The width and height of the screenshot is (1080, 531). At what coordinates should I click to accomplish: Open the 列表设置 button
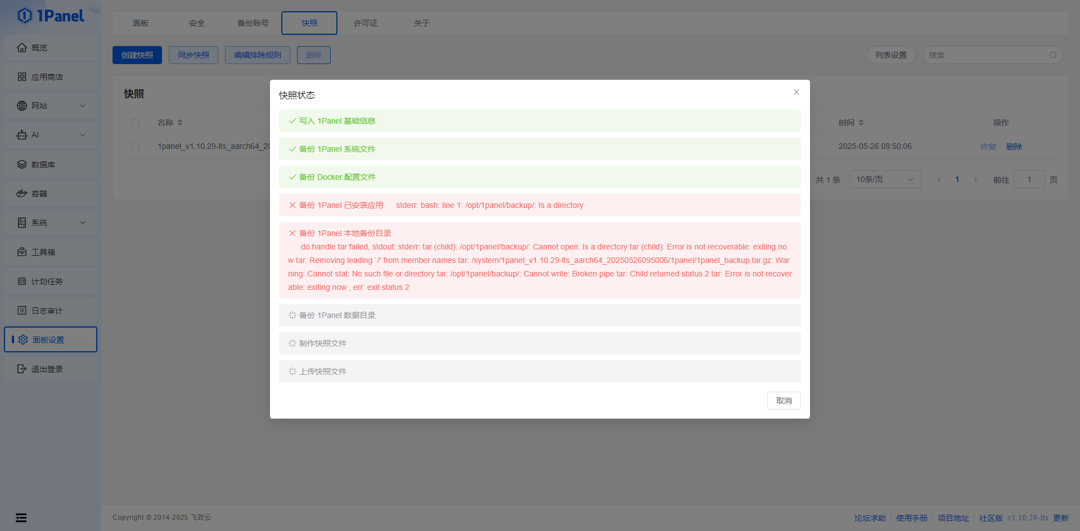pyautogui.click(x=891, y=55)
